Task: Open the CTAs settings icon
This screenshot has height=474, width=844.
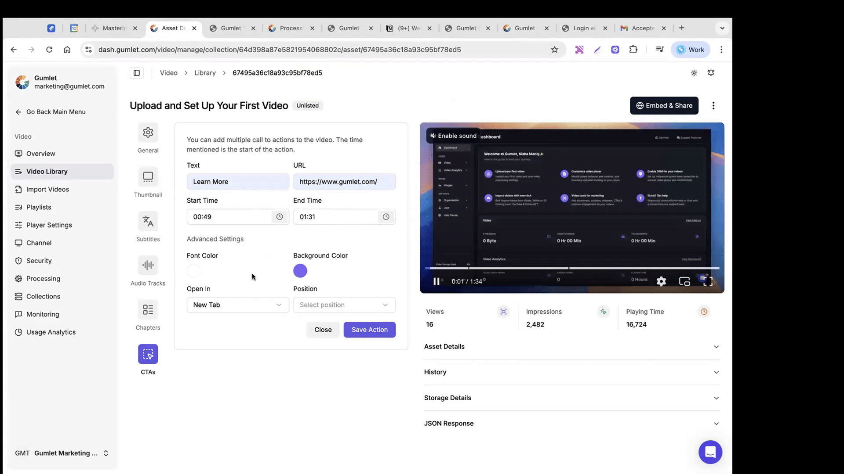Action: click(x=148, y=354)
